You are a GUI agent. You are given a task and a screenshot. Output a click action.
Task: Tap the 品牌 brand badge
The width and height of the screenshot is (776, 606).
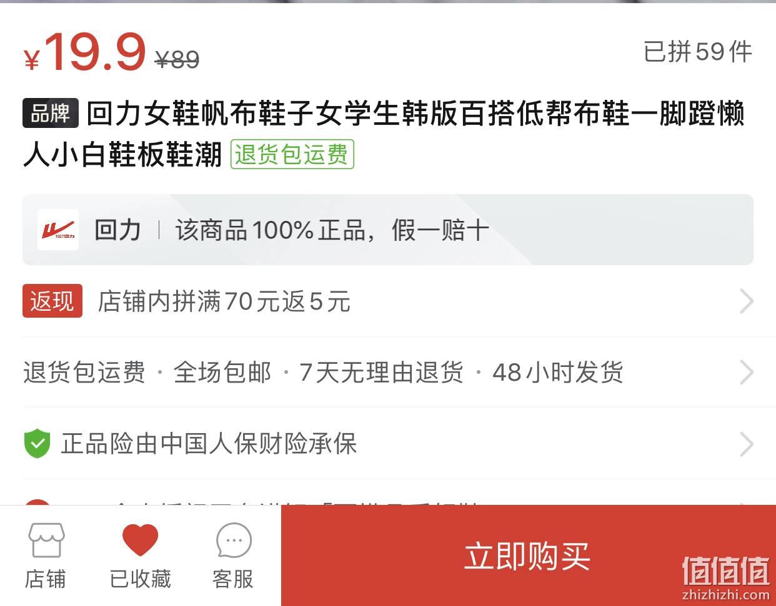pos(51,114)
